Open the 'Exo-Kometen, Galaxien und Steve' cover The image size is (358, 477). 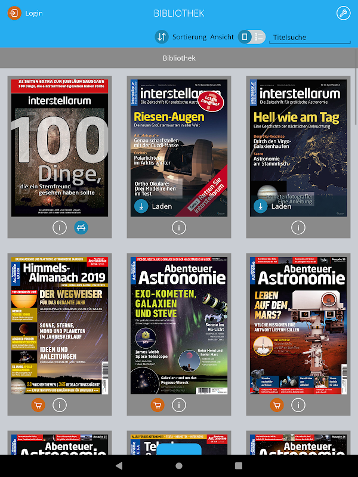[179, 326]
